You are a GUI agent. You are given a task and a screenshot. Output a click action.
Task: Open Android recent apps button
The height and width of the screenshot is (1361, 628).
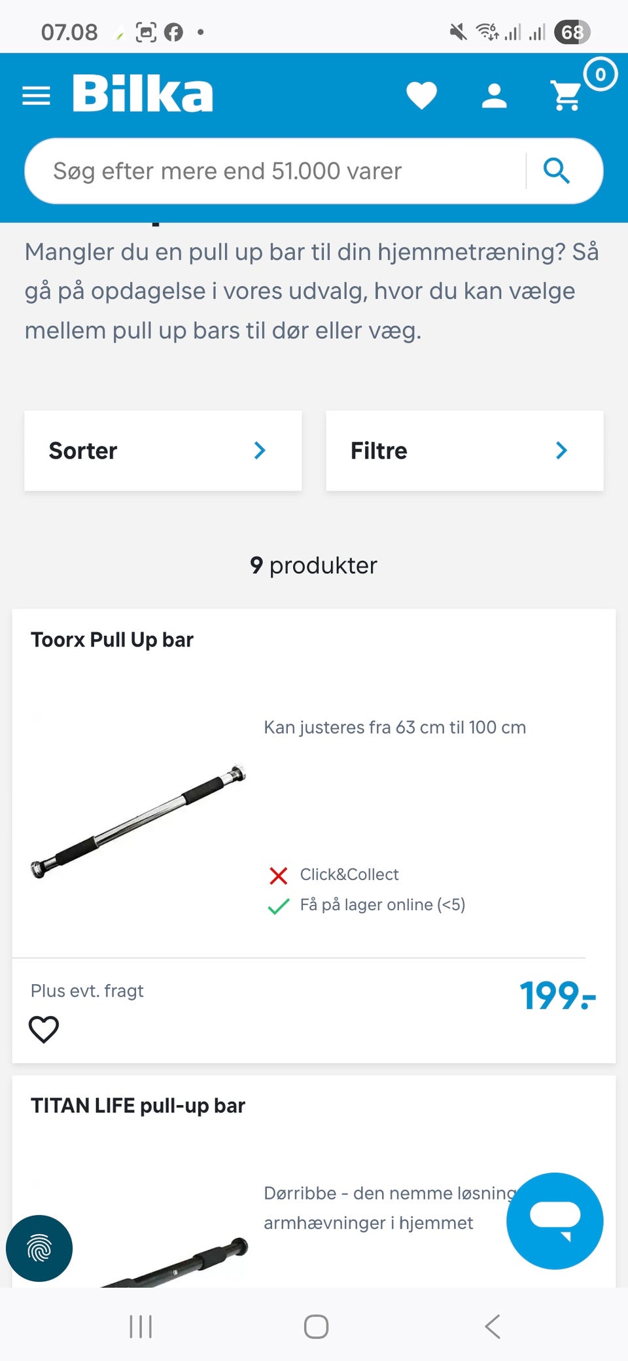point(141,1326)
